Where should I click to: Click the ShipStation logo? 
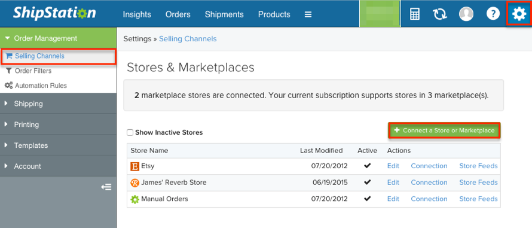tap(54, 14)
